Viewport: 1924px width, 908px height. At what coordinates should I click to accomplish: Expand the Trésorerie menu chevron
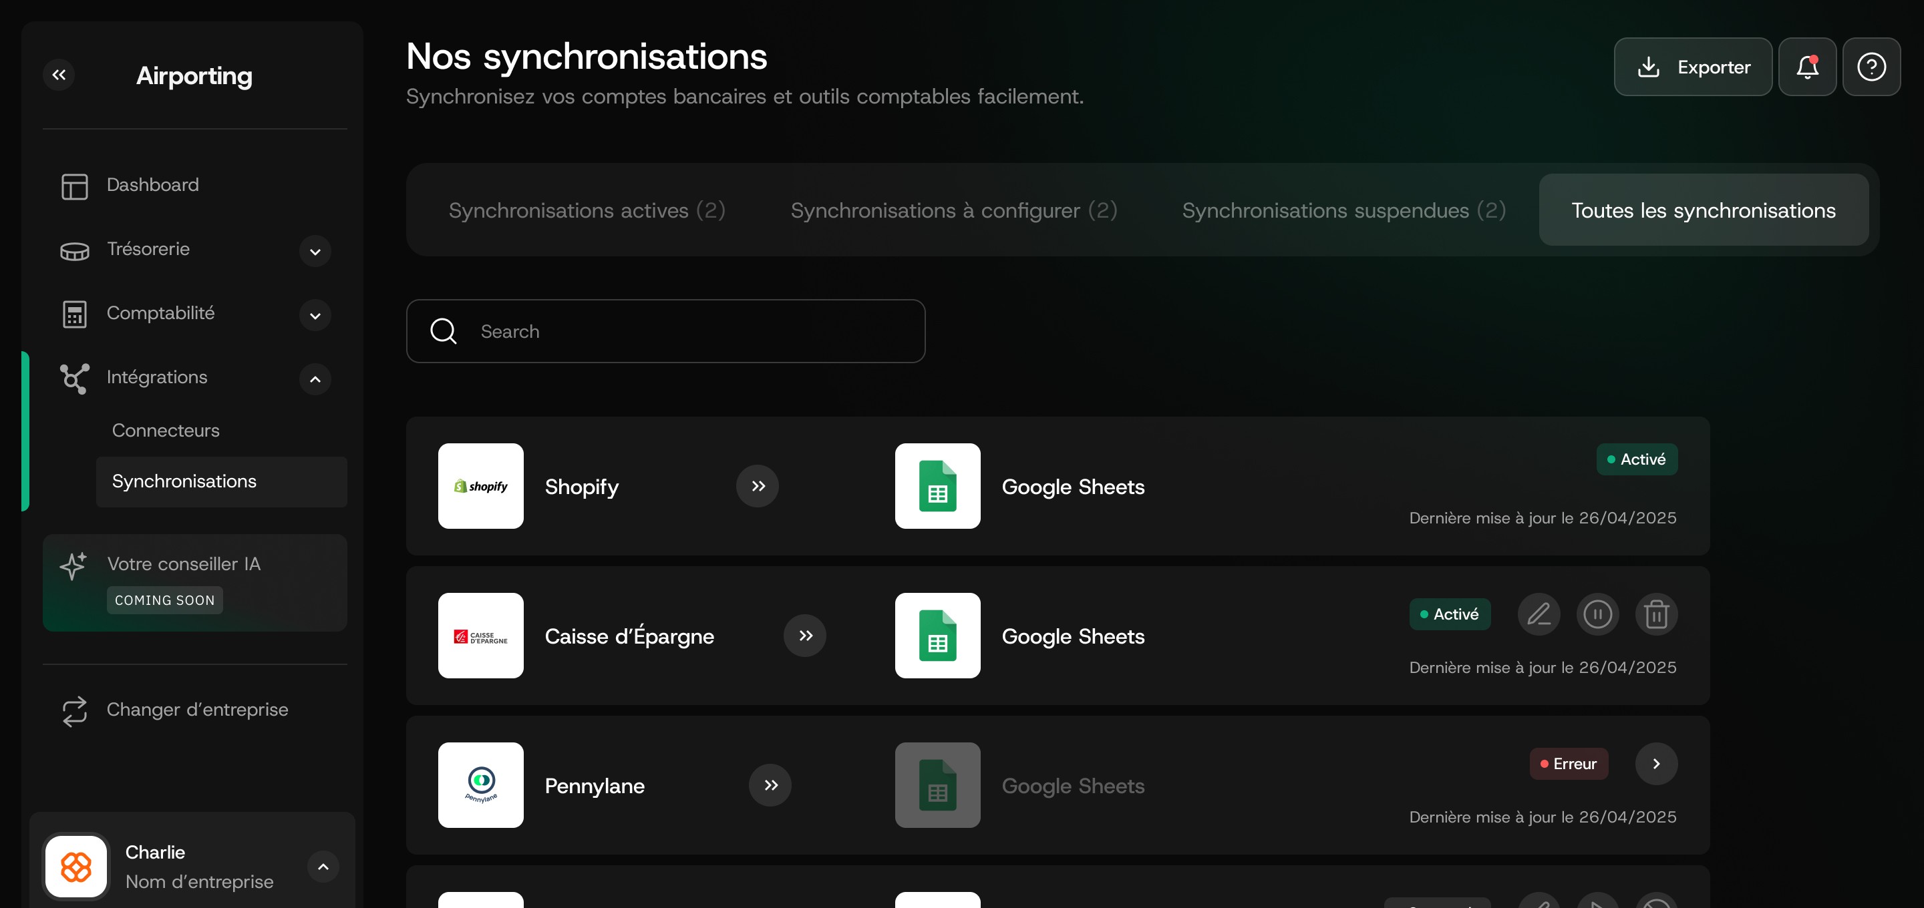coord(315,252)
